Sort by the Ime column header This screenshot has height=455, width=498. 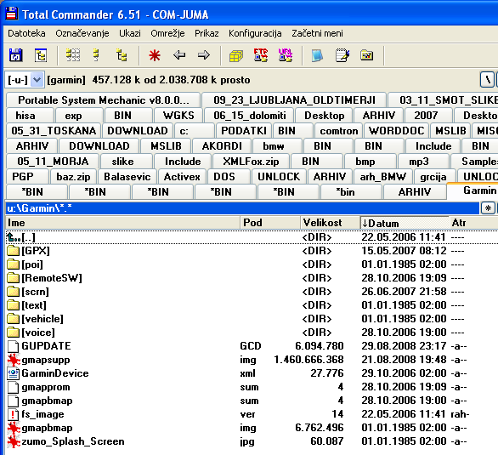[122, 223]
